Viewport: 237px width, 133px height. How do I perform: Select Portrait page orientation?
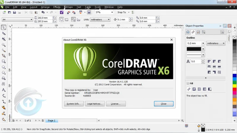[x=62, y=20]
